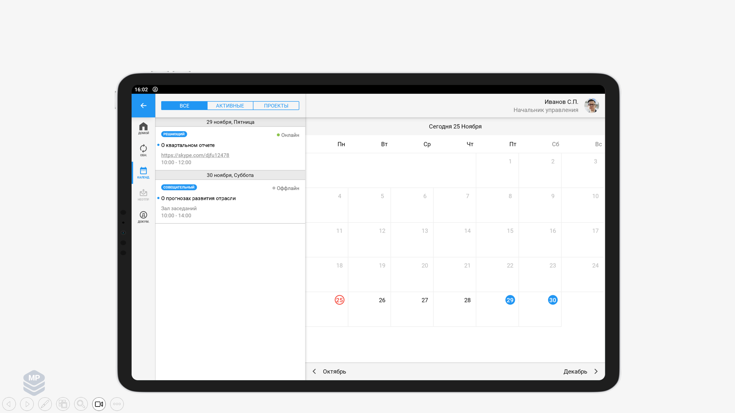Open the skype.com/djfu12478 meeting link
The height and width of the screenshot is (413, 735).
[x=195, y=155]
